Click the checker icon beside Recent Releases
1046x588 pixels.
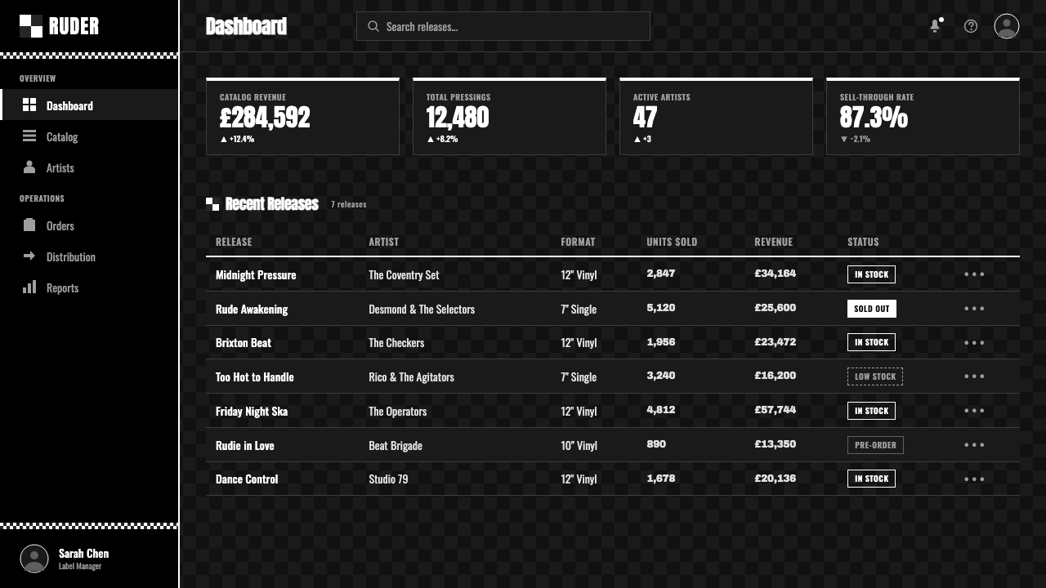coord(212,204)
